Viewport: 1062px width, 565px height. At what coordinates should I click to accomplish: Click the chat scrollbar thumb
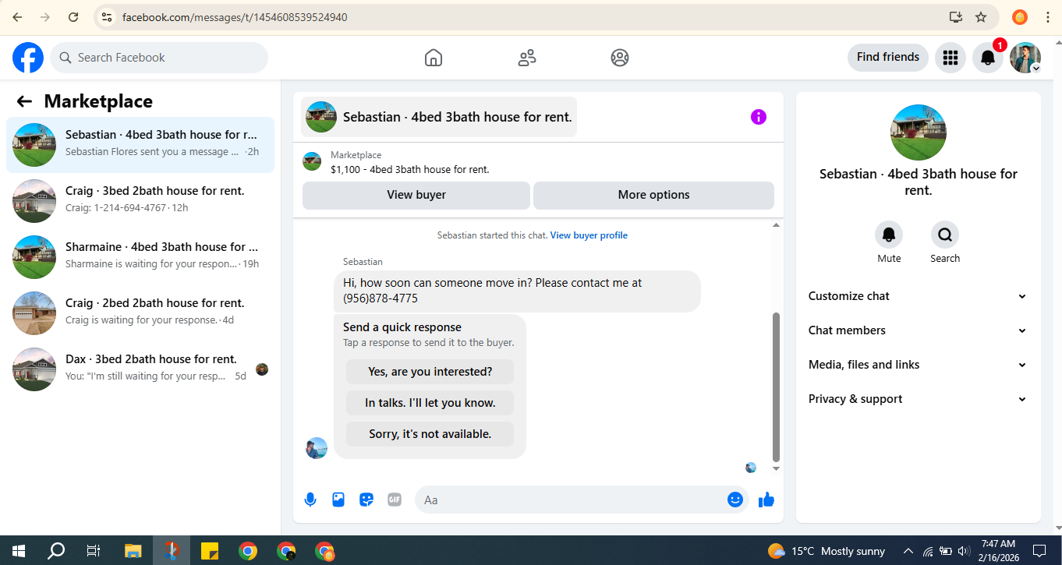point(776,387)
